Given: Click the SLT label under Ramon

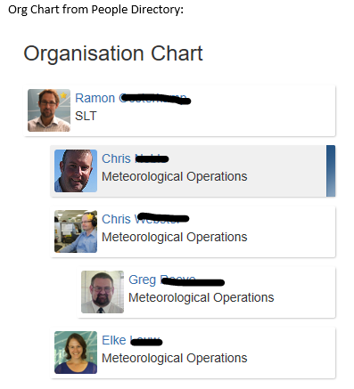Looking at the screenshot, I should click(x=86, y=116).
